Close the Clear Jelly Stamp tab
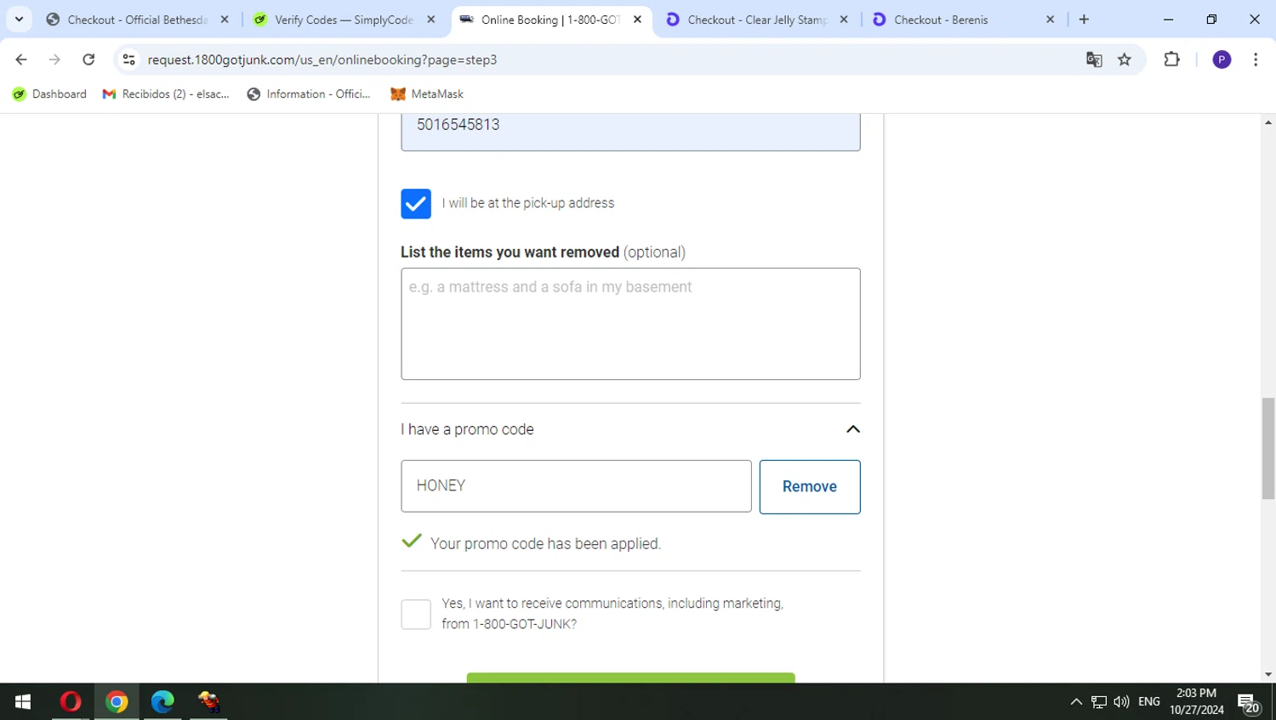The image size is (1276, 720). click(844, 20)
